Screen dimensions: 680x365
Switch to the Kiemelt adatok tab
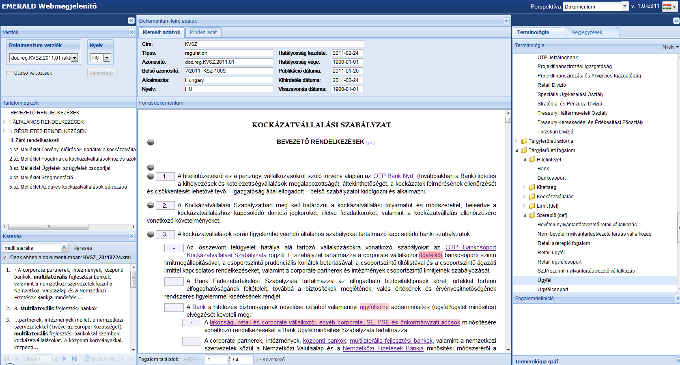[x=161, y=32]
